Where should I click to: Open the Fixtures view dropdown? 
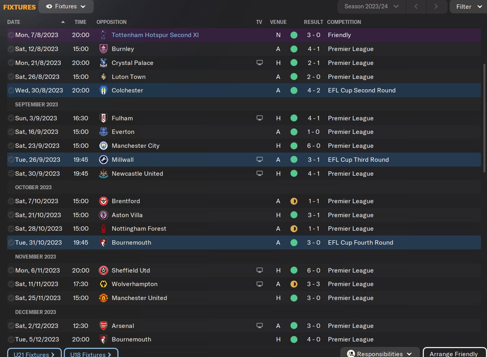pos(66,7)
